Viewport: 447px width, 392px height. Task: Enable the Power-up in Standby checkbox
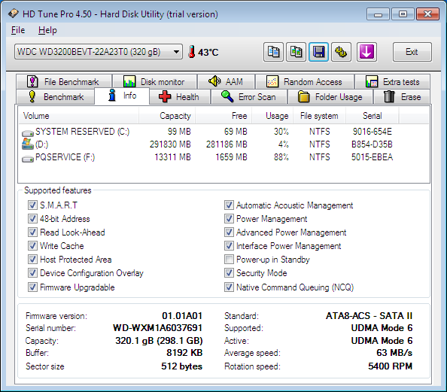(229, 259)
